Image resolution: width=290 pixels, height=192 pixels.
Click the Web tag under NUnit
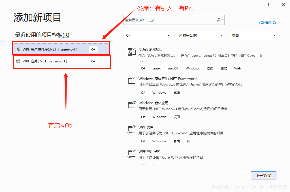(238, 68)
